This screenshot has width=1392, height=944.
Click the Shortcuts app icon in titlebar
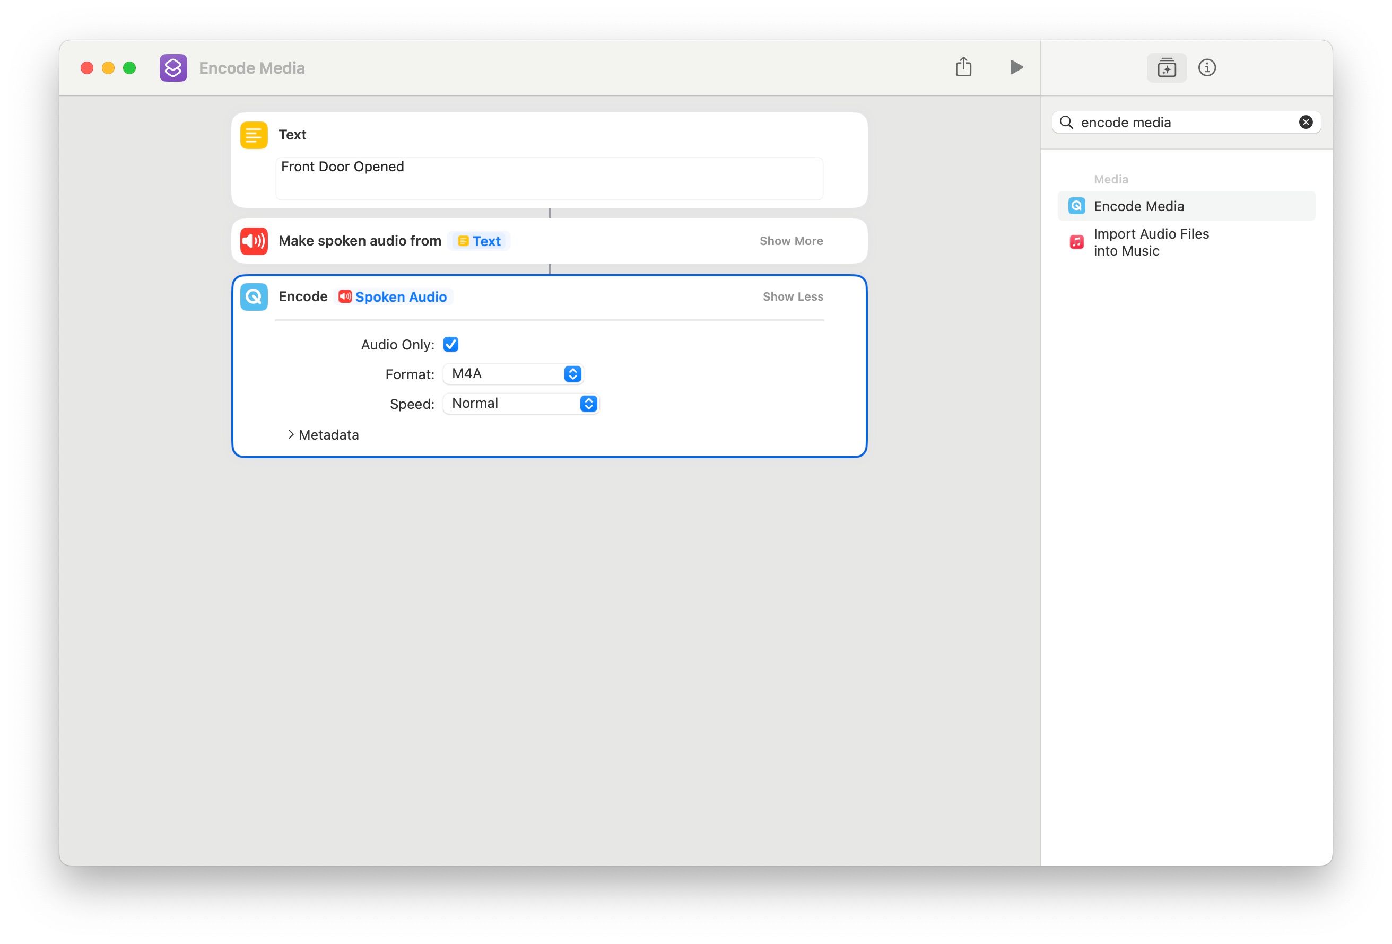click(x=173, y=68)
